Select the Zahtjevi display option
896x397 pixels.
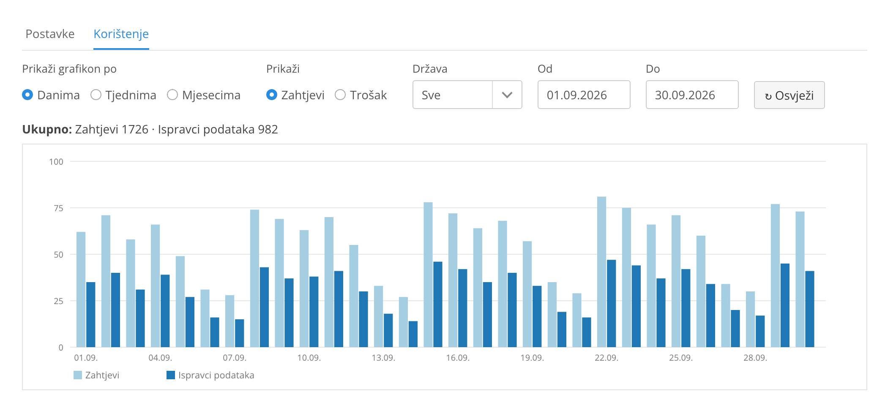tap(272, 95)
